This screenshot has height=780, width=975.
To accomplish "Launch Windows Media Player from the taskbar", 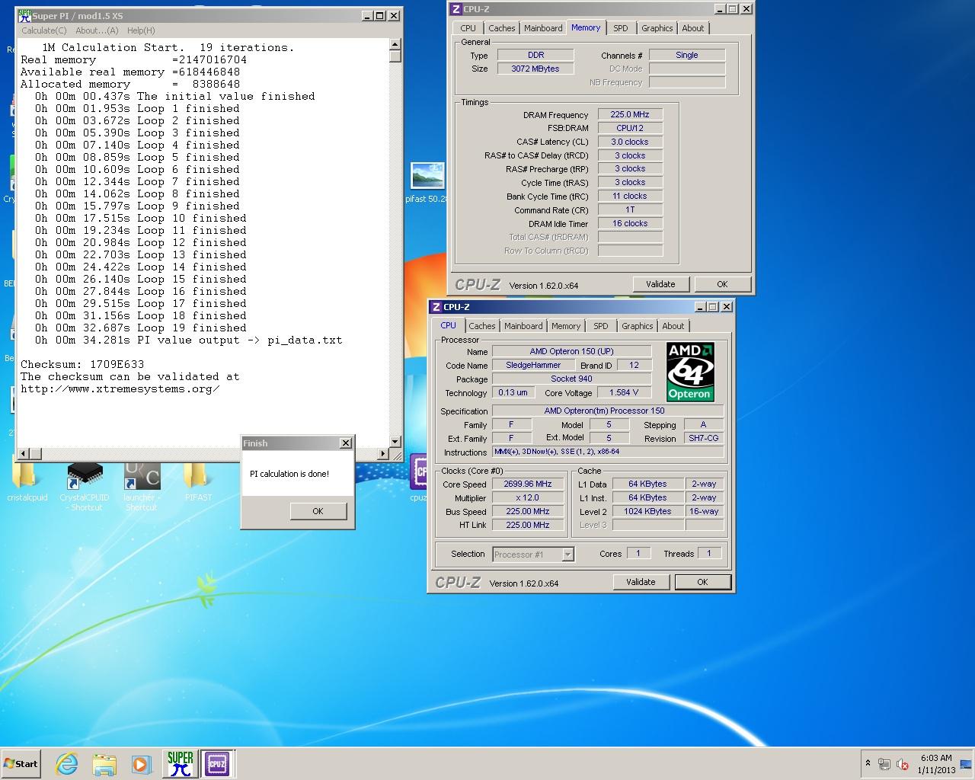I will coord(141,764).
